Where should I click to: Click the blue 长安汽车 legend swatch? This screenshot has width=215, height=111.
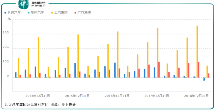coord(5,13)
